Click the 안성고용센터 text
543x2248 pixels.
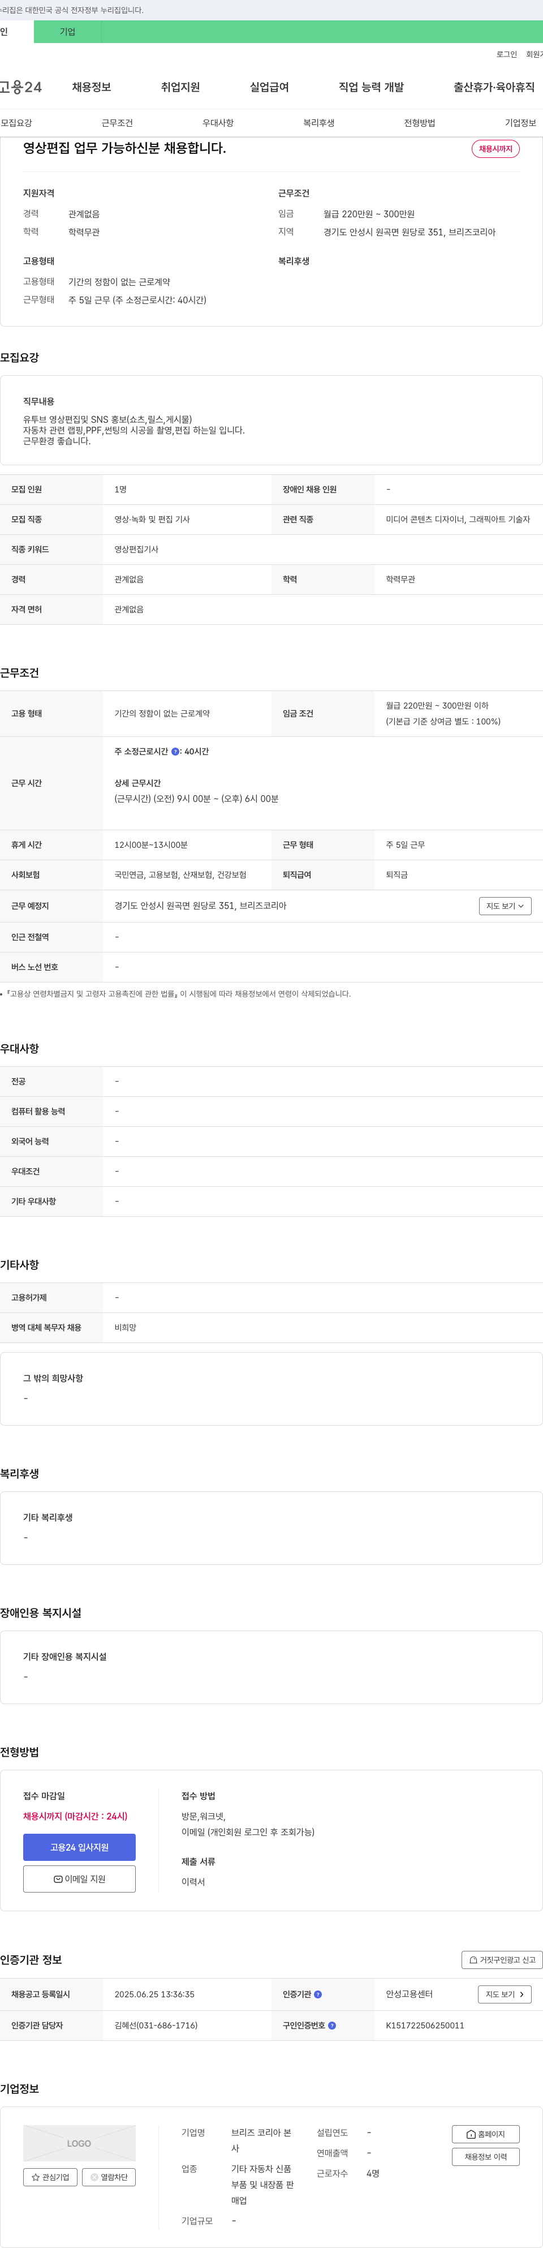(x=409, y=1994)
